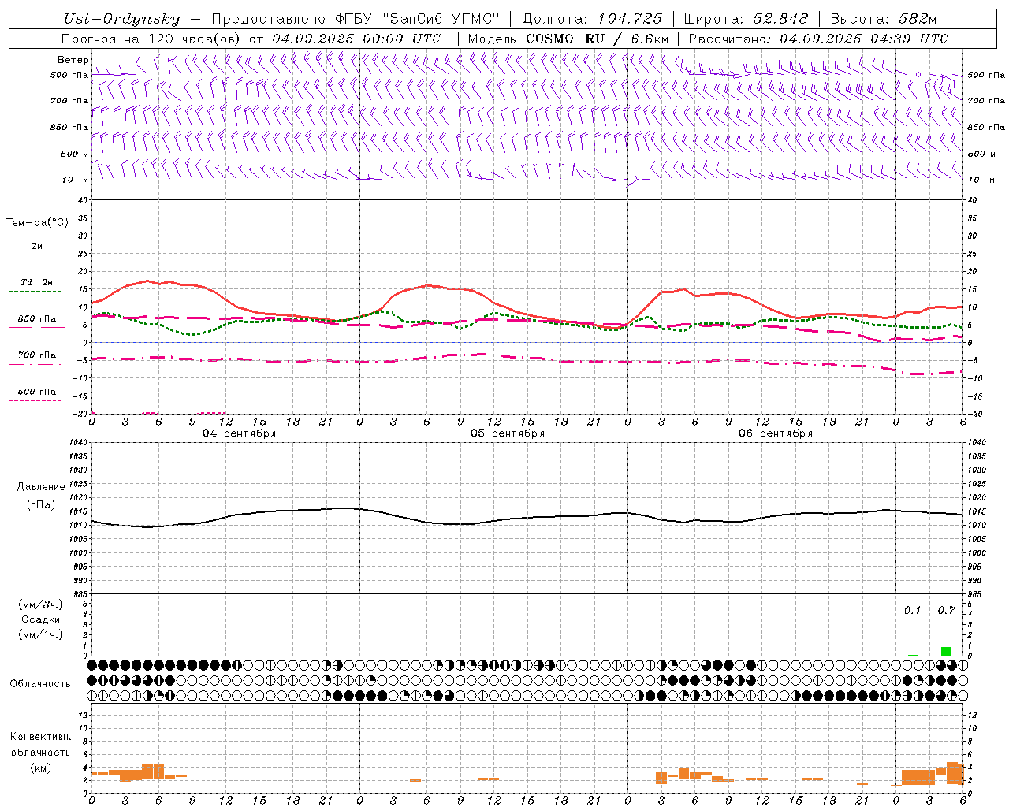Click the 10 м wind level label on left

pos(76,180)
